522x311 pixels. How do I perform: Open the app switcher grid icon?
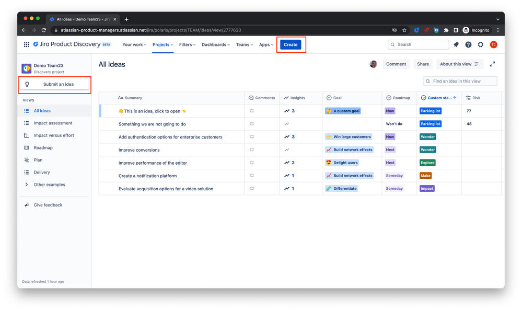click(26, 44)
